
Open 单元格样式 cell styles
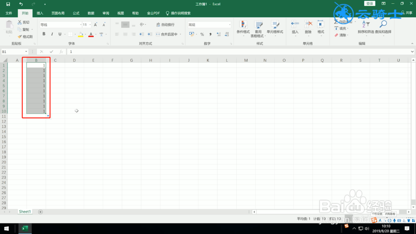pyautogui.click(x=275, y=28)
